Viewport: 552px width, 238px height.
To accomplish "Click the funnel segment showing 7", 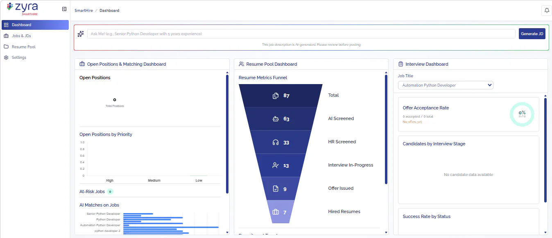I will point(281,212).
